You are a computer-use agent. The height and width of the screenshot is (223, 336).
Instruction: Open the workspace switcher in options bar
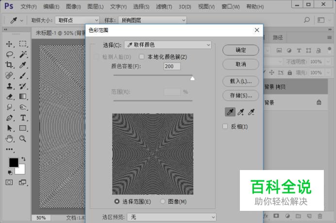[x=321, y=20]
